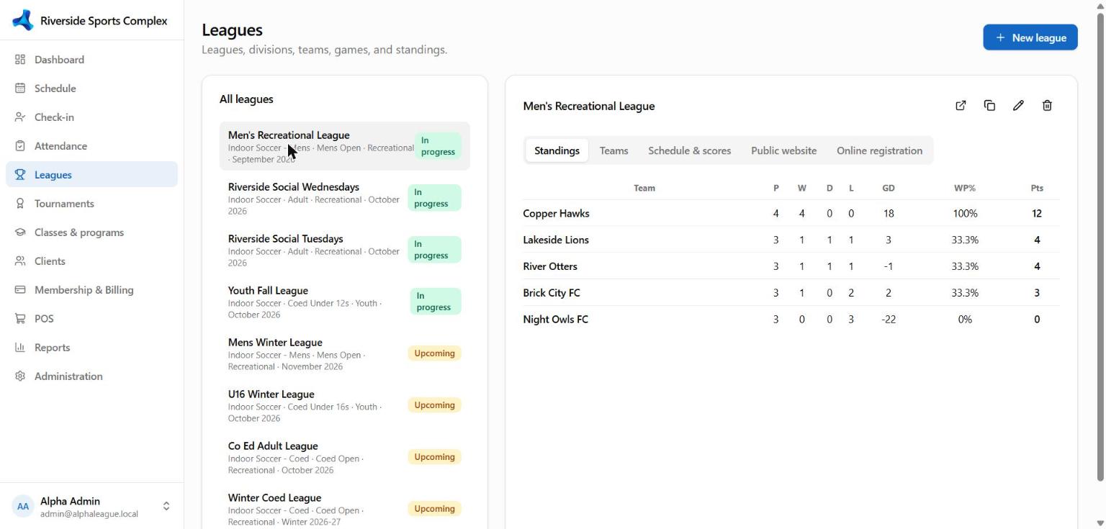Open the Dashboard icon in sidebar

click(20, 60)
